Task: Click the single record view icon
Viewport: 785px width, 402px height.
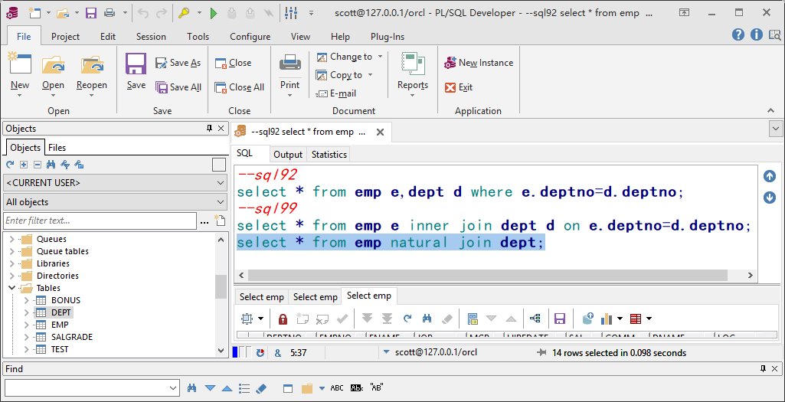Action: tap(472, 319)
